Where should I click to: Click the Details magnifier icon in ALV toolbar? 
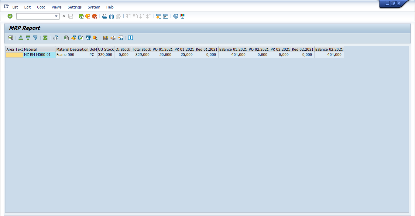(x=10, y=38)
